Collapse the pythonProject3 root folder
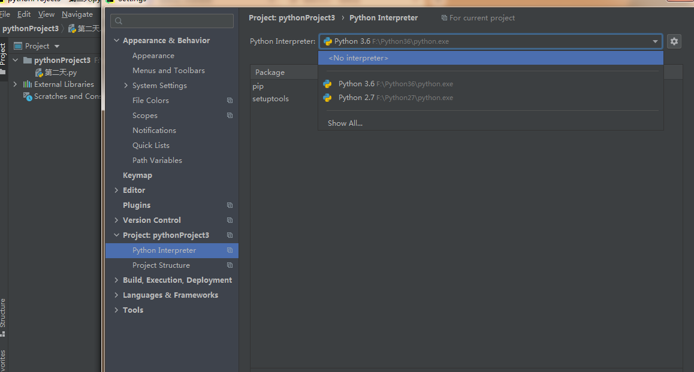Viewport: 694px width, 372px height. pos(15,60)
